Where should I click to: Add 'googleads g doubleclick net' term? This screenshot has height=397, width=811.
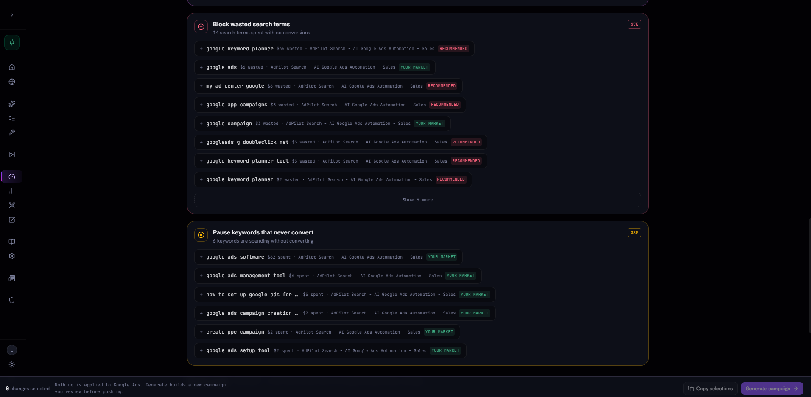pos(341,142)
